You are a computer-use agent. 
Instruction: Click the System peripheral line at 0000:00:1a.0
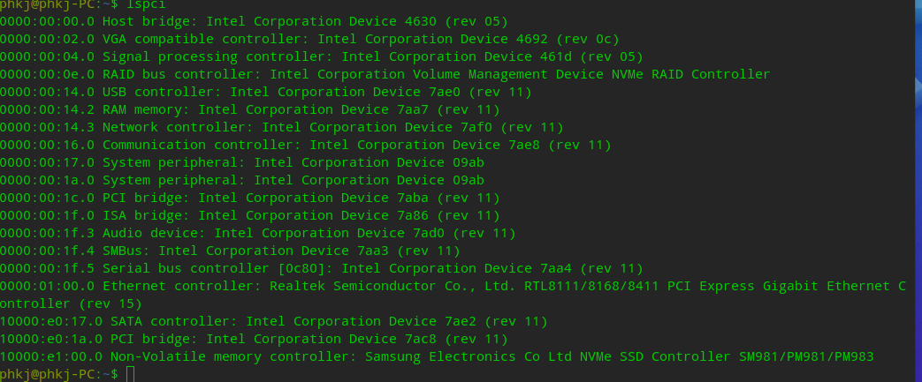[x=242, y=180]
